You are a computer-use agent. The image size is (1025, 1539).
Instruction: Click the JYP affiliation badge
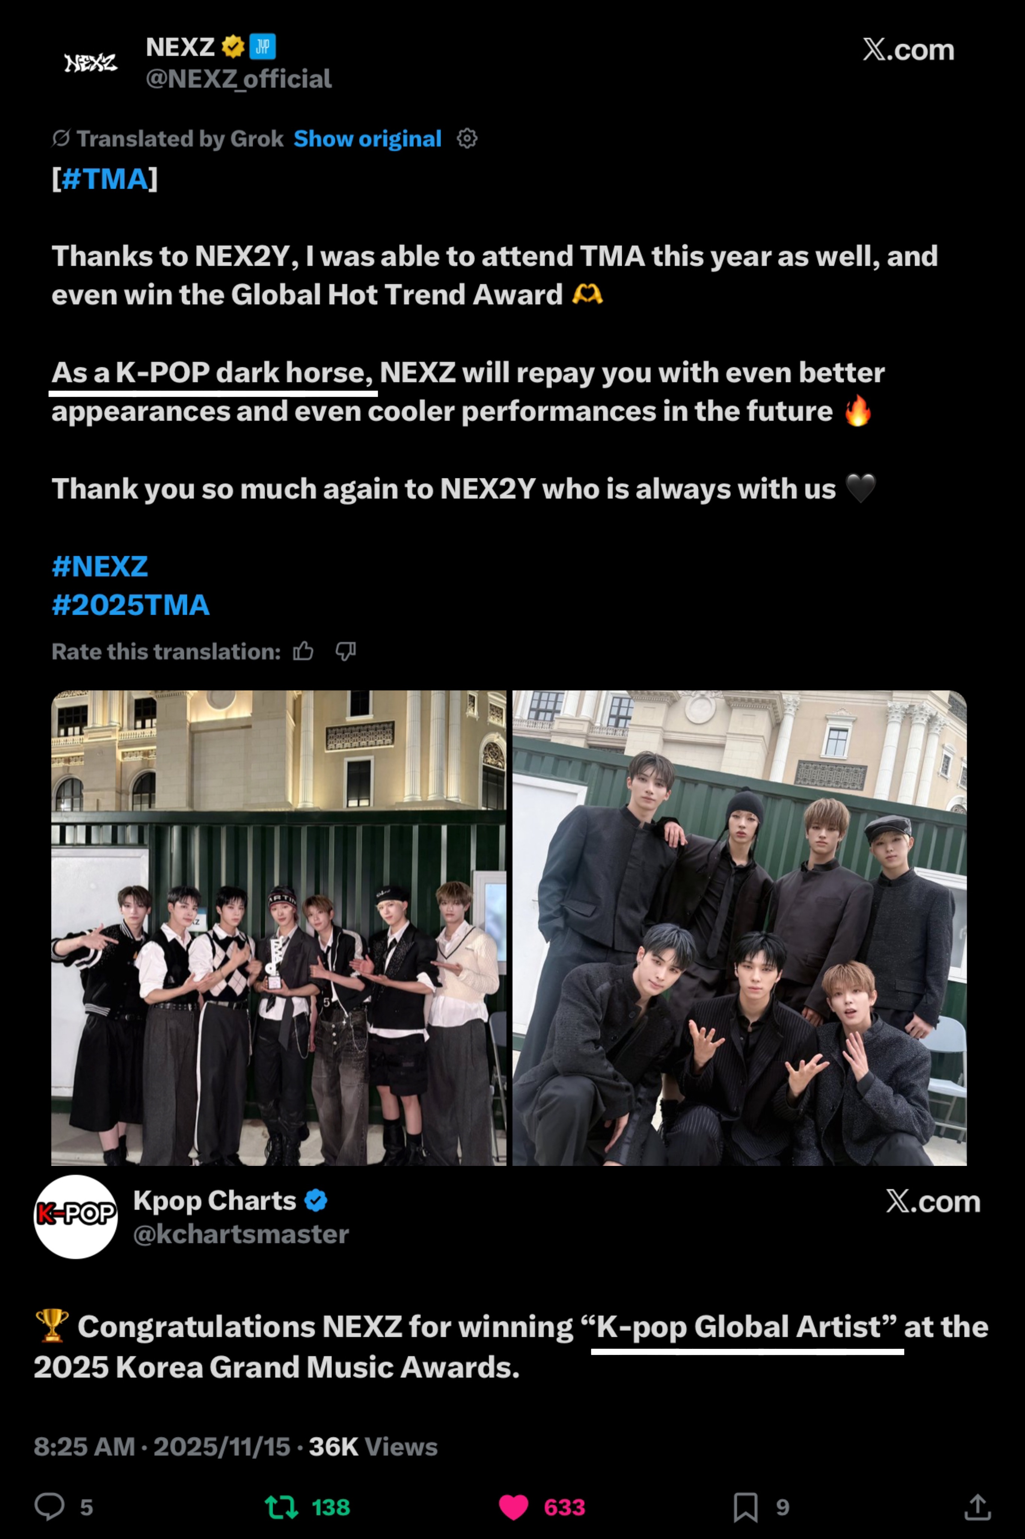(x=263, y=47)
